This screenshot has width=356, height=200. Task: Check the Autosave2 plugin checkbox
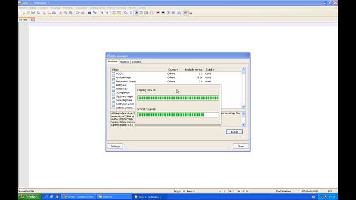[x=113, y=89]
